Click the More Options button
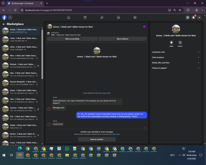The height and width of the screenshot is (165, 206). pos(122,39)
